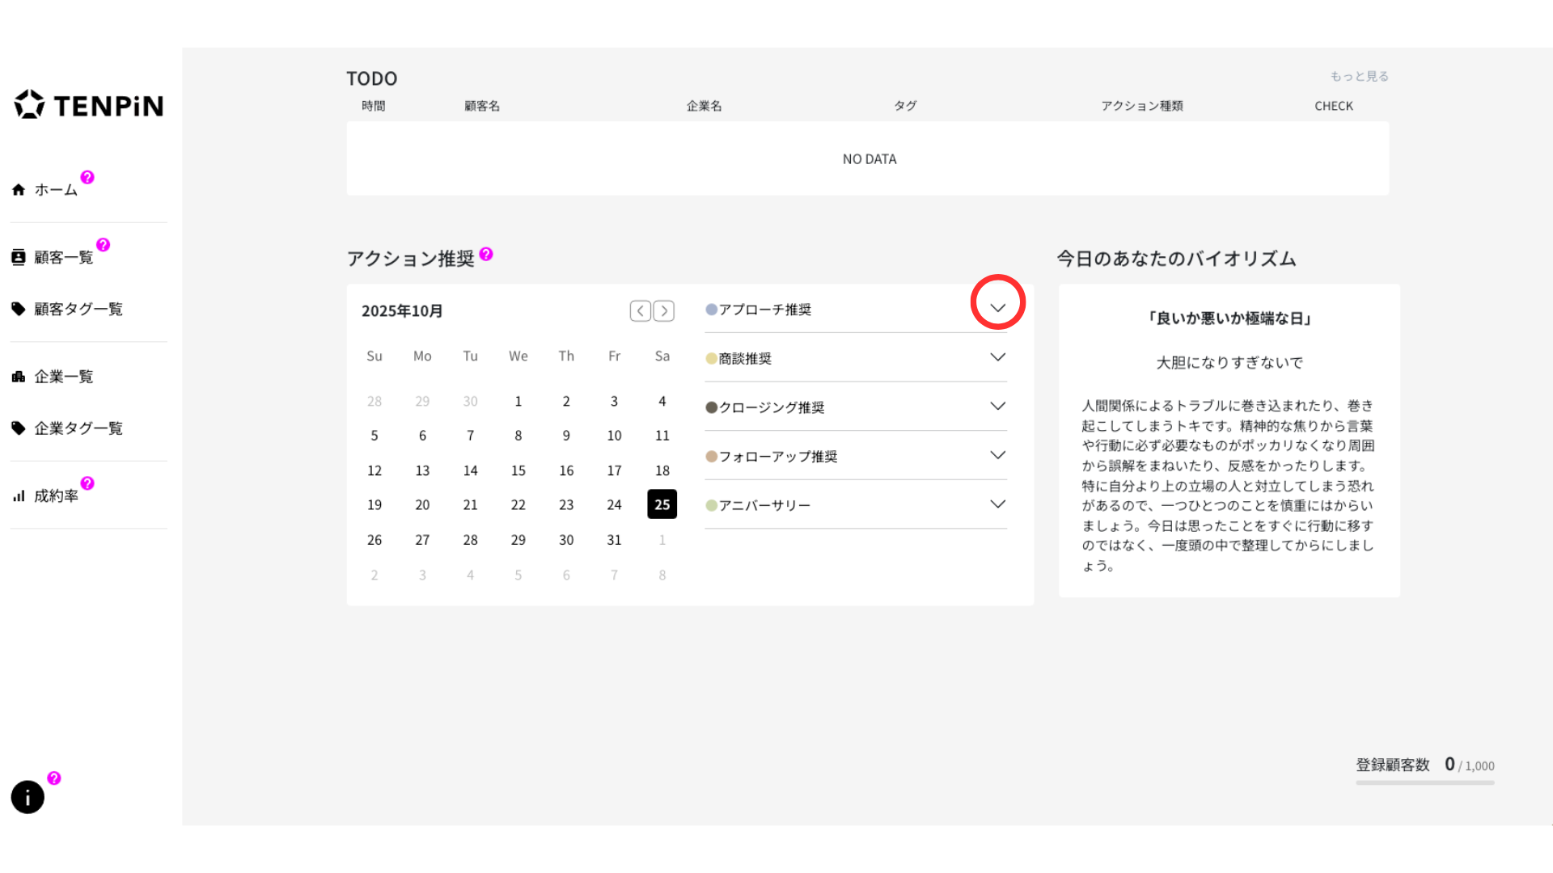Expand the アニバーサリー section
Screen dimensions: 1553x873
[997, 504]
